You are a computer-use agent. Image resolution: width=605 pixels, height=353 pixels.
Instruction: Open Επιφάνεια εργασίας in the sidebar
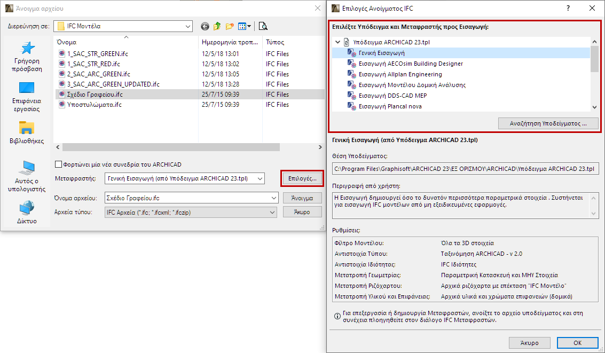point(27,97)
